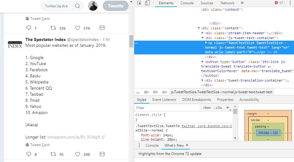Click the Twitter page vertical scrollbar thumb
Viewport: 294px width, 162px height.
click(131, 41)
